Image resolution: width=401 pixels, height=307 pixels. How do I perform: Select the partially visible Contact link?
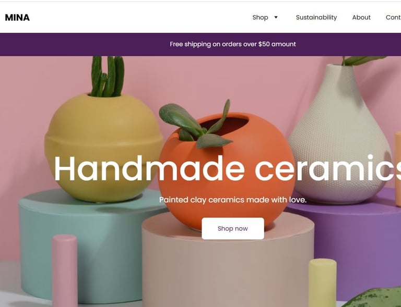[x=393, y=17]
